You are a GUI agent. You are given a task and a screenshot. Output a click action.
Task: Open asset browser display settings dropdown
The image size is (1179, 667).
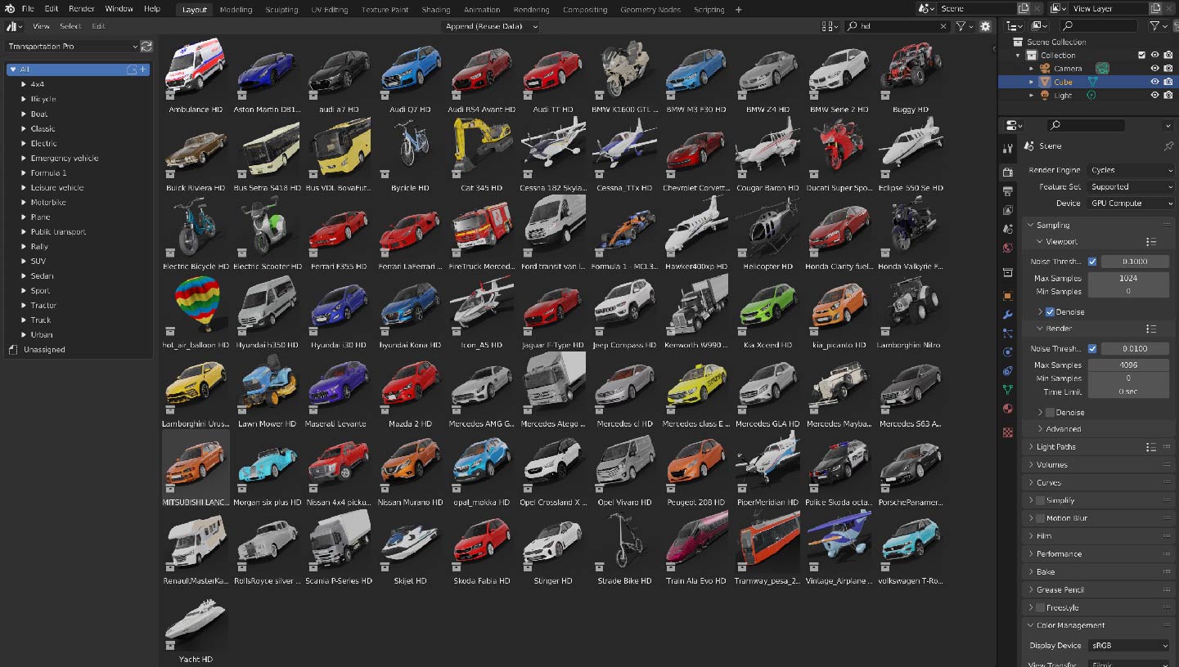[x=830, y=26]
